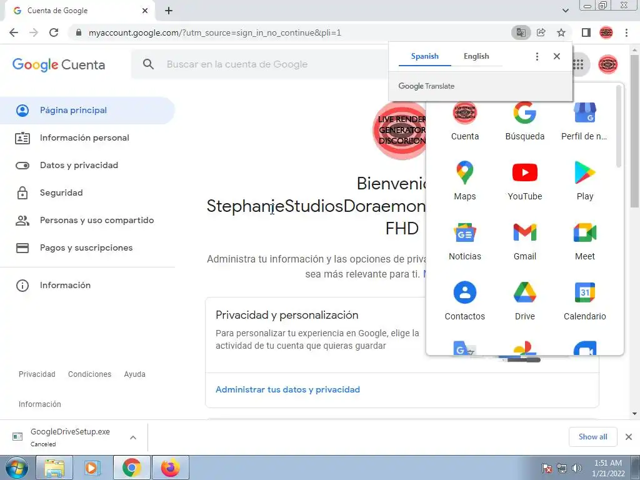
Task: Go back to previous page
Action: coord(14,32)
